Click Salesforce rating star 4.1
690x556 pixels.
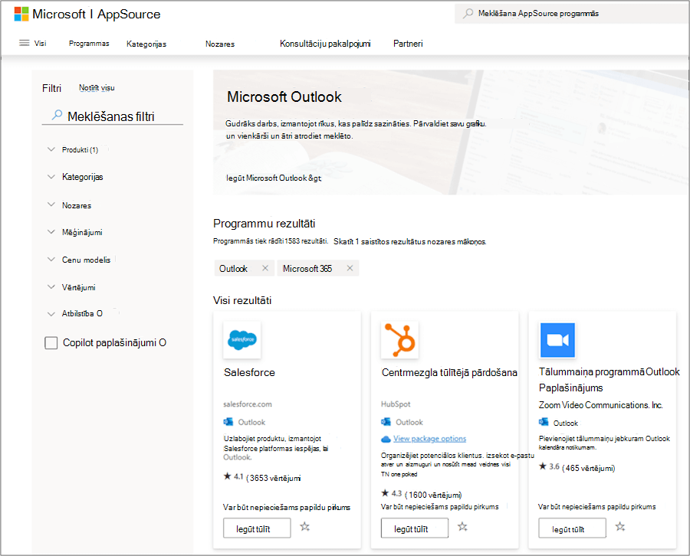pyautogui.click(x=227, y=476)
